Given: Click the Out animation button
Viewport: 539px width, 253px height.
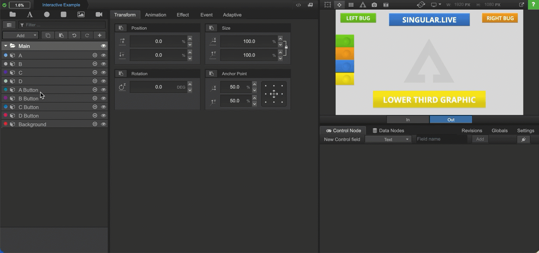Looking at the screenshot, I should (x=451, y=120).
